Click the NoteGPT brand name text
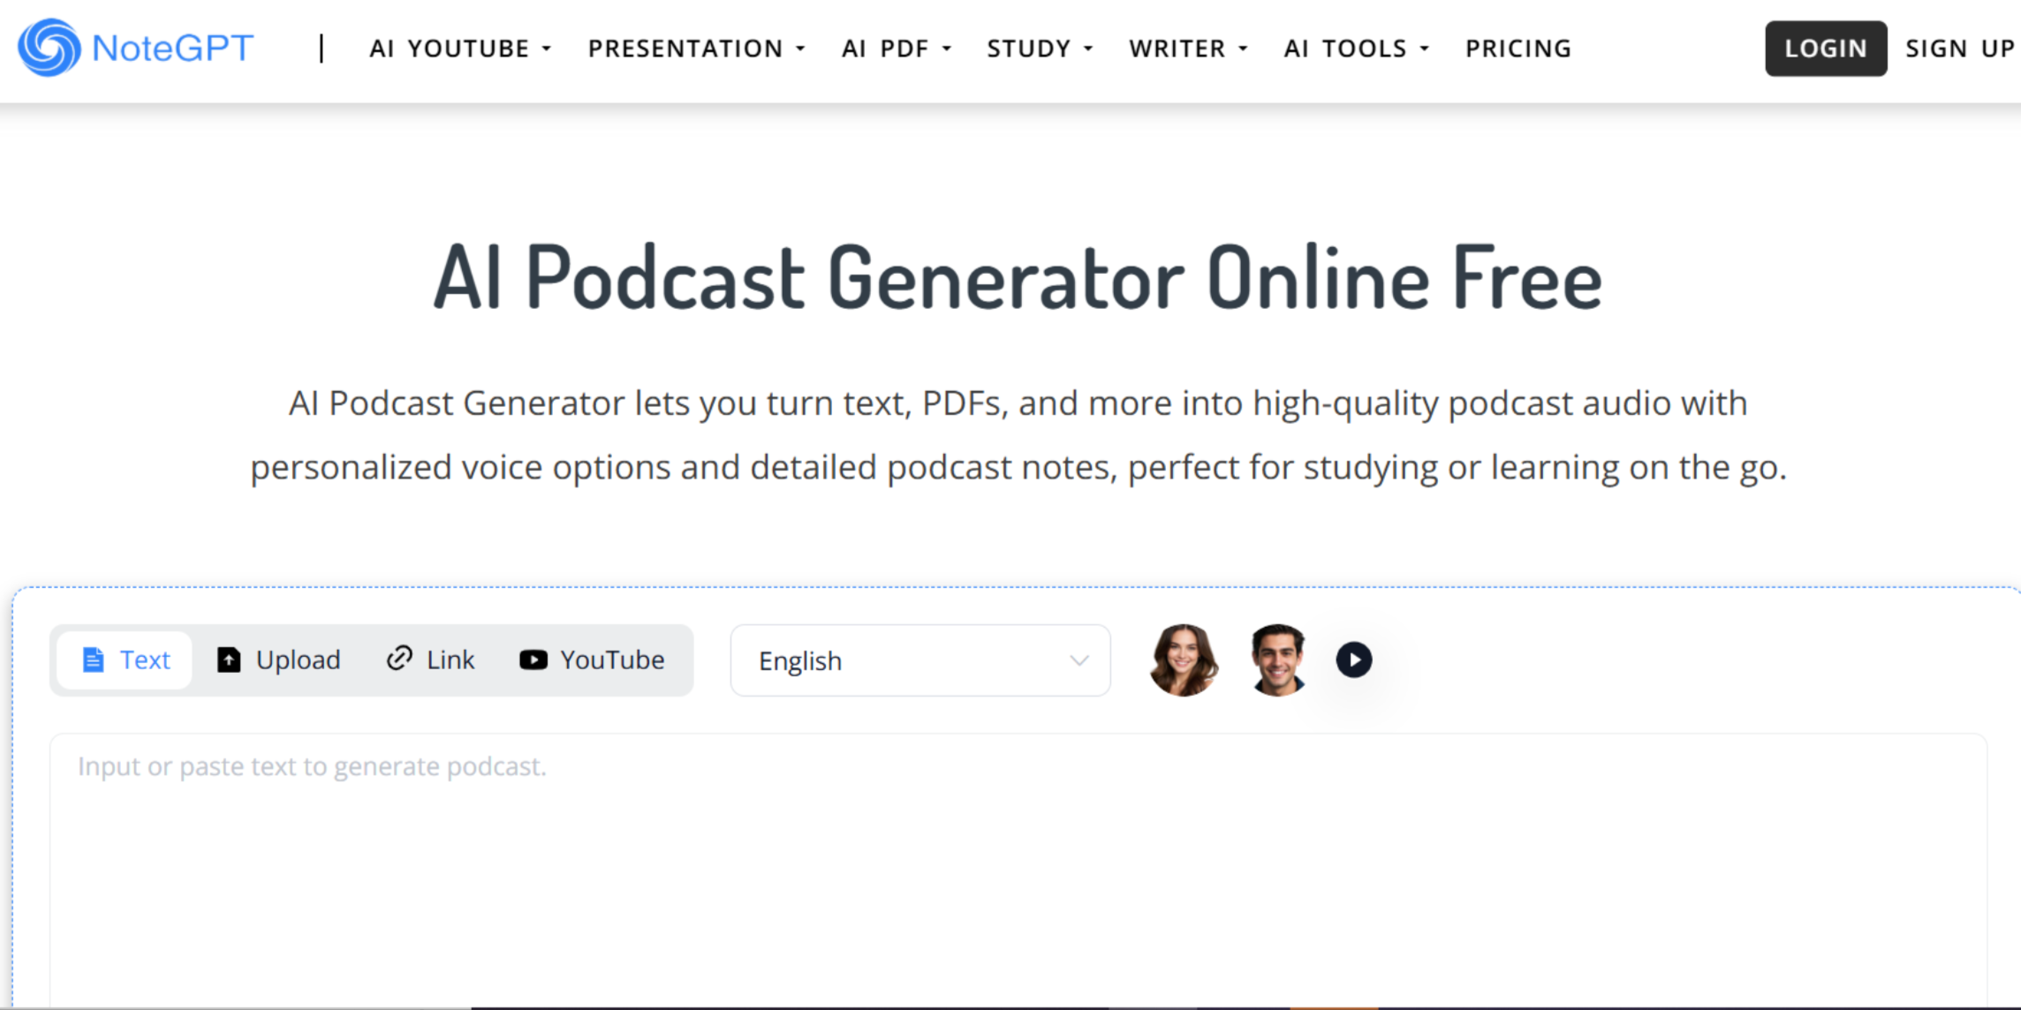Viewport: 2021px width, 1010px height. (173, 48)
